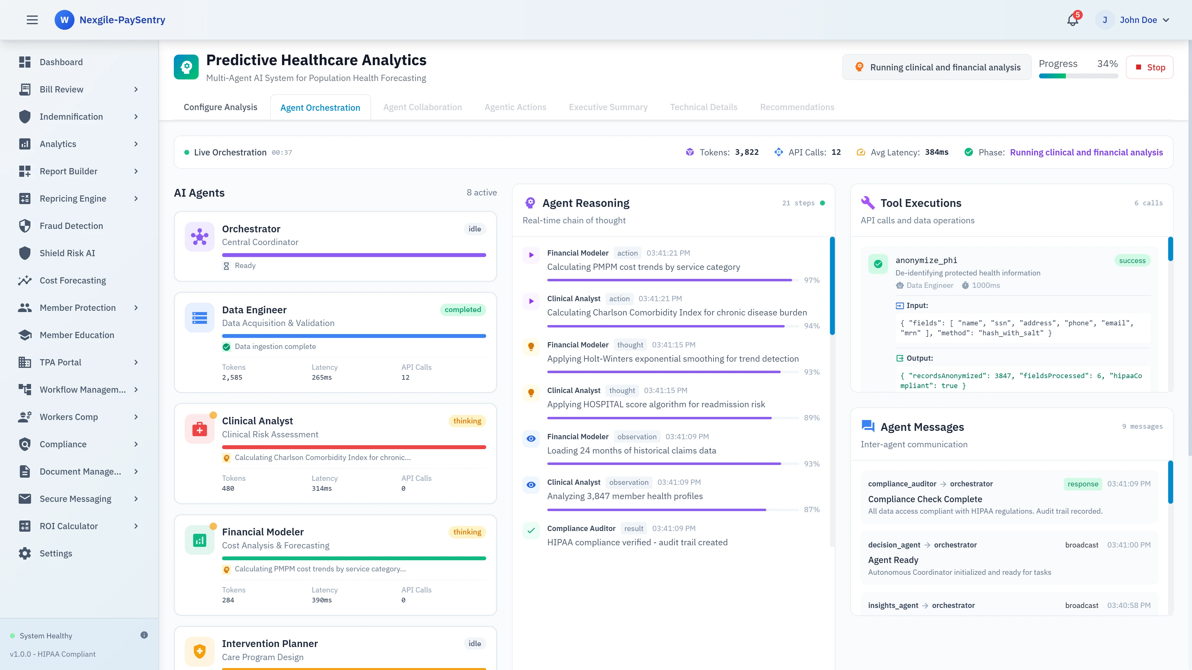1192x670 pixels.
Task: Click the Nexgile-PaySentry logo icon
Action: pos(64,20)
